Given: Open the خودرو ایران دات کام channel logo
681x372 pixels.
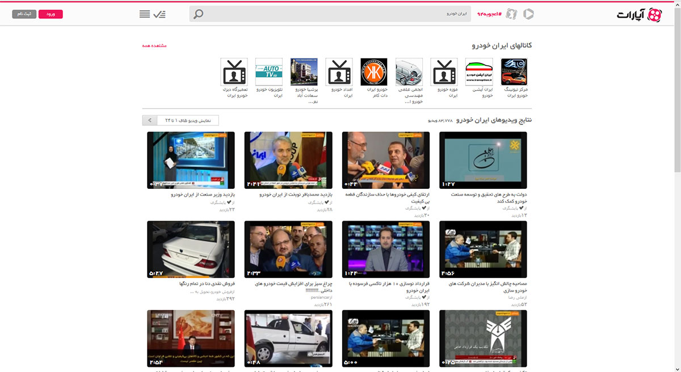Looking at the screenshot, I should click(x=374, y=72).
